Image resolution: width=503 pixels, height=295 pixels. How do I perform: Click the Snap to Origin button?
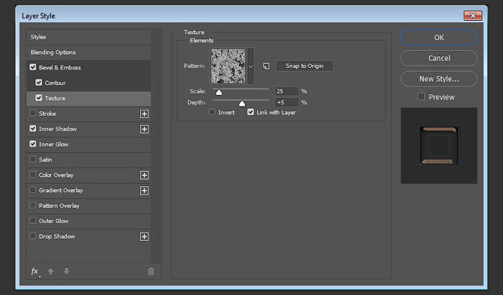click(x=304, y=66)
